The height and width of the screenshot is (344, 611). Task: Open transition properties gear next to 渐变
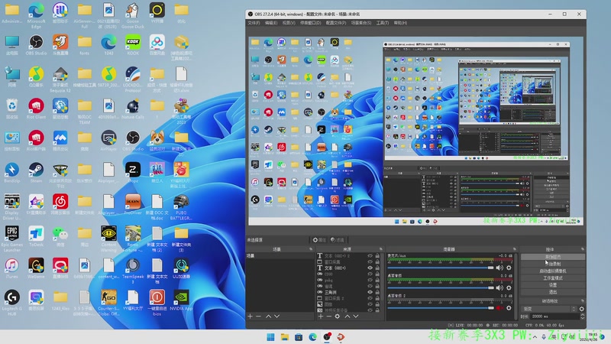tap(581, 309)
